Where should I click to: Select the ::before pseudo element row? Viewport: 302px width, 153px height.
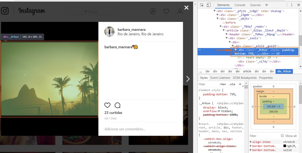pyautogui.click(x=229, y=22)
